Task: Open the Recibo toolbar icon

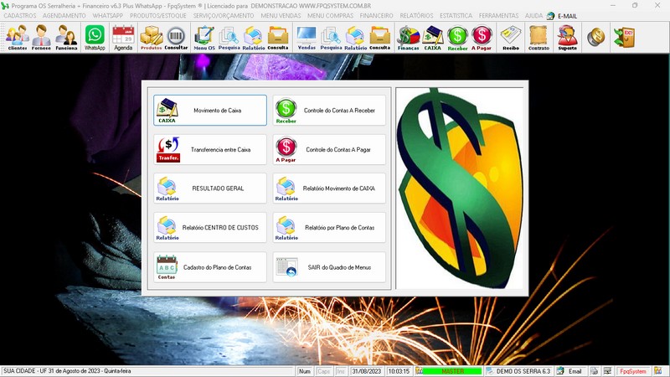Action: 510,37
